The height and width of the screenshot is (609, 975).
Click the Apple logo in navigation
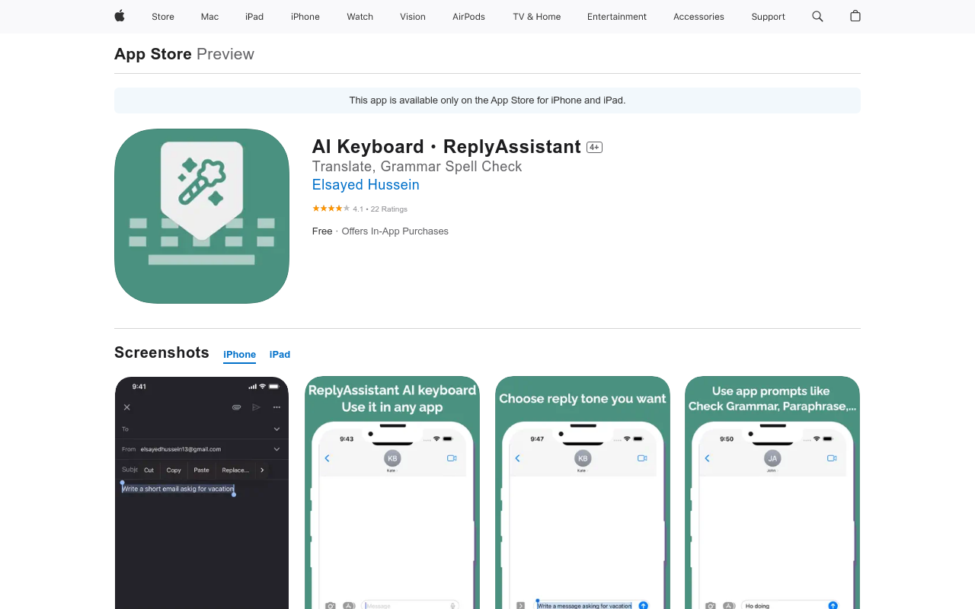coord(120,16)
